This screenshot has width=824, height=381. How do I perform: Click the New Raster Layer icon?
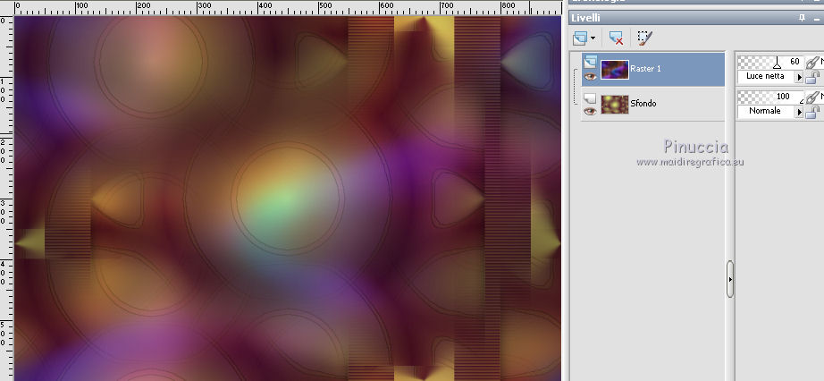point(580,38)
